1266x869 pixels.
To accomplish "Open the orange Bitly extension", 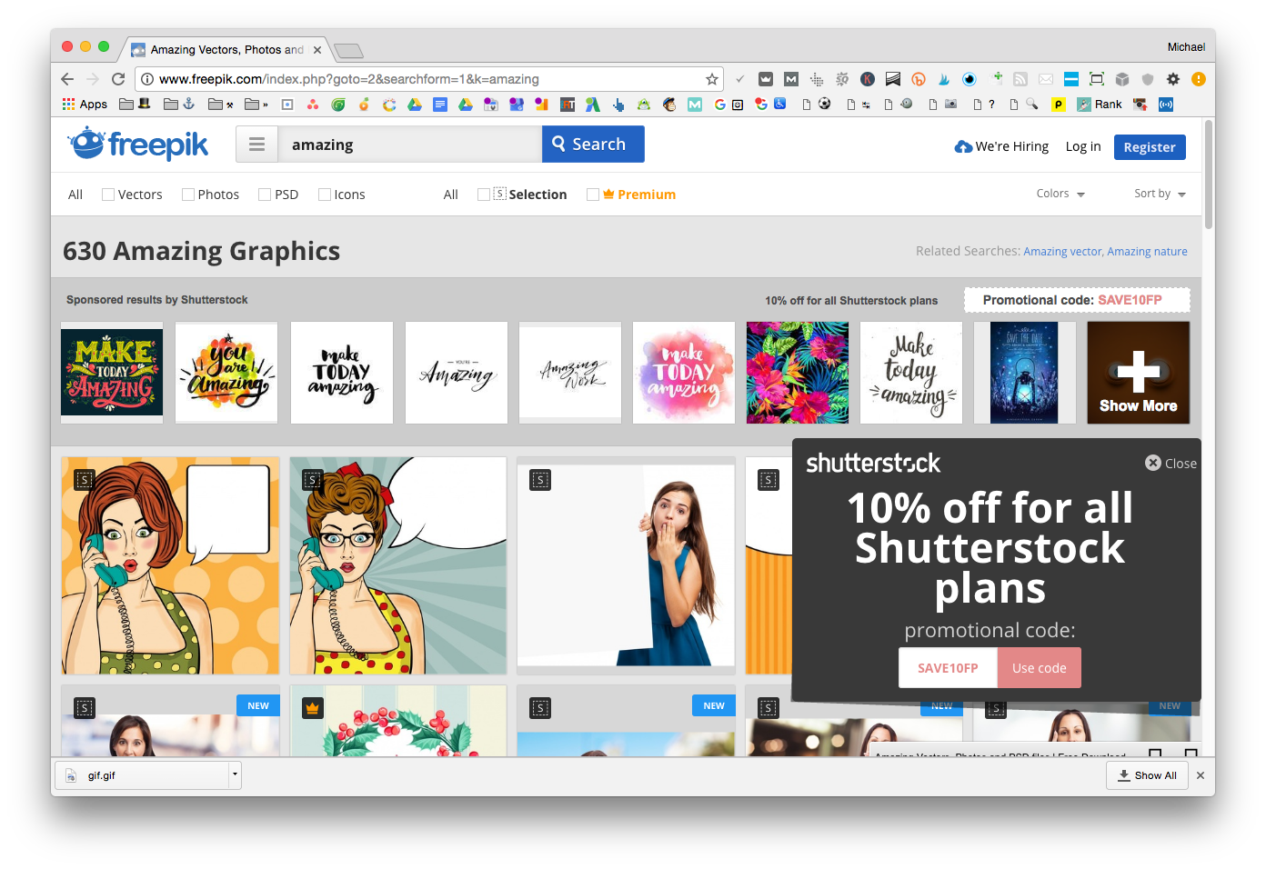I will [x=919, y=79].
